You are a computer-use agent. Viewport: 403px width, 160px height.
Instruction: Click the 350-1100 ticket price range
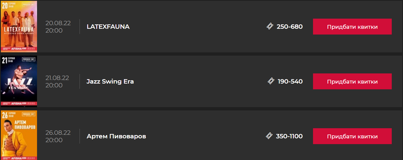289,136
